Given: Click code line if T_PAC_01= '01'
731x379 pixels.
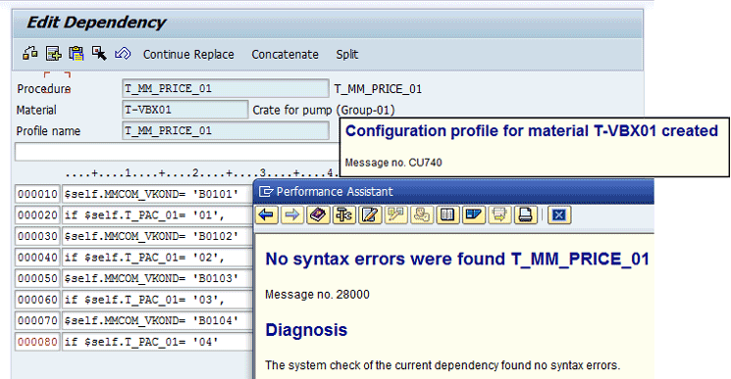Looking at the screenshot, I should pos(158,214).
